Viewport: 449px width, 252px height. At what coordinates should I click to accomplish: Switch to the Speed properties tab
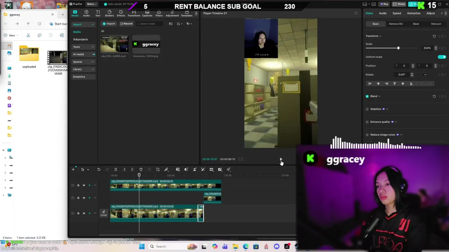(397, 13)
